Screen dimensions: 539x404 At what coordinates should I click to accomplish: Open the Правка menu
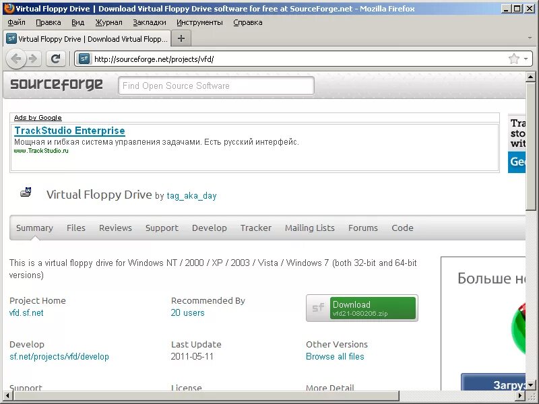click(x=48, y=22)
